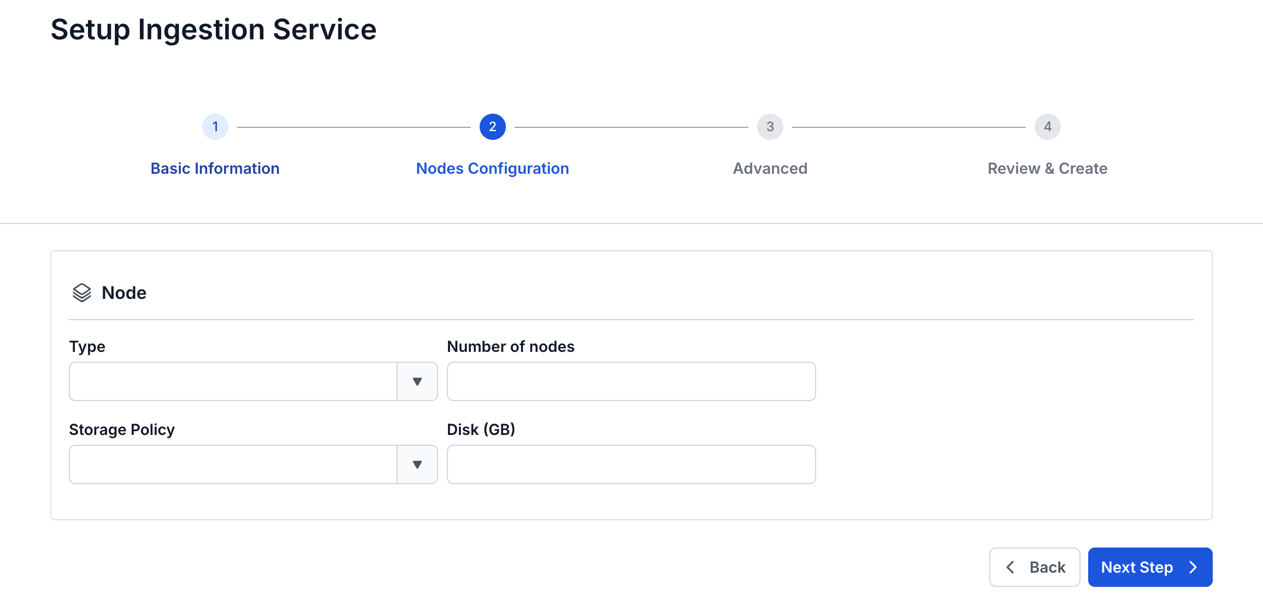Screen dimensions: 1263x612
Task: Open the Review & Create step
Action: (1048, 168)
